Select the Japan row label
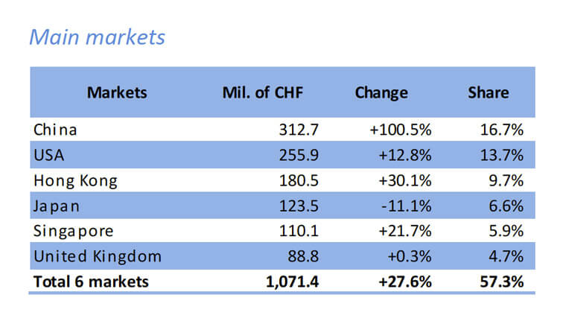Screen dimensions: 566x330 tap(57, 206)
